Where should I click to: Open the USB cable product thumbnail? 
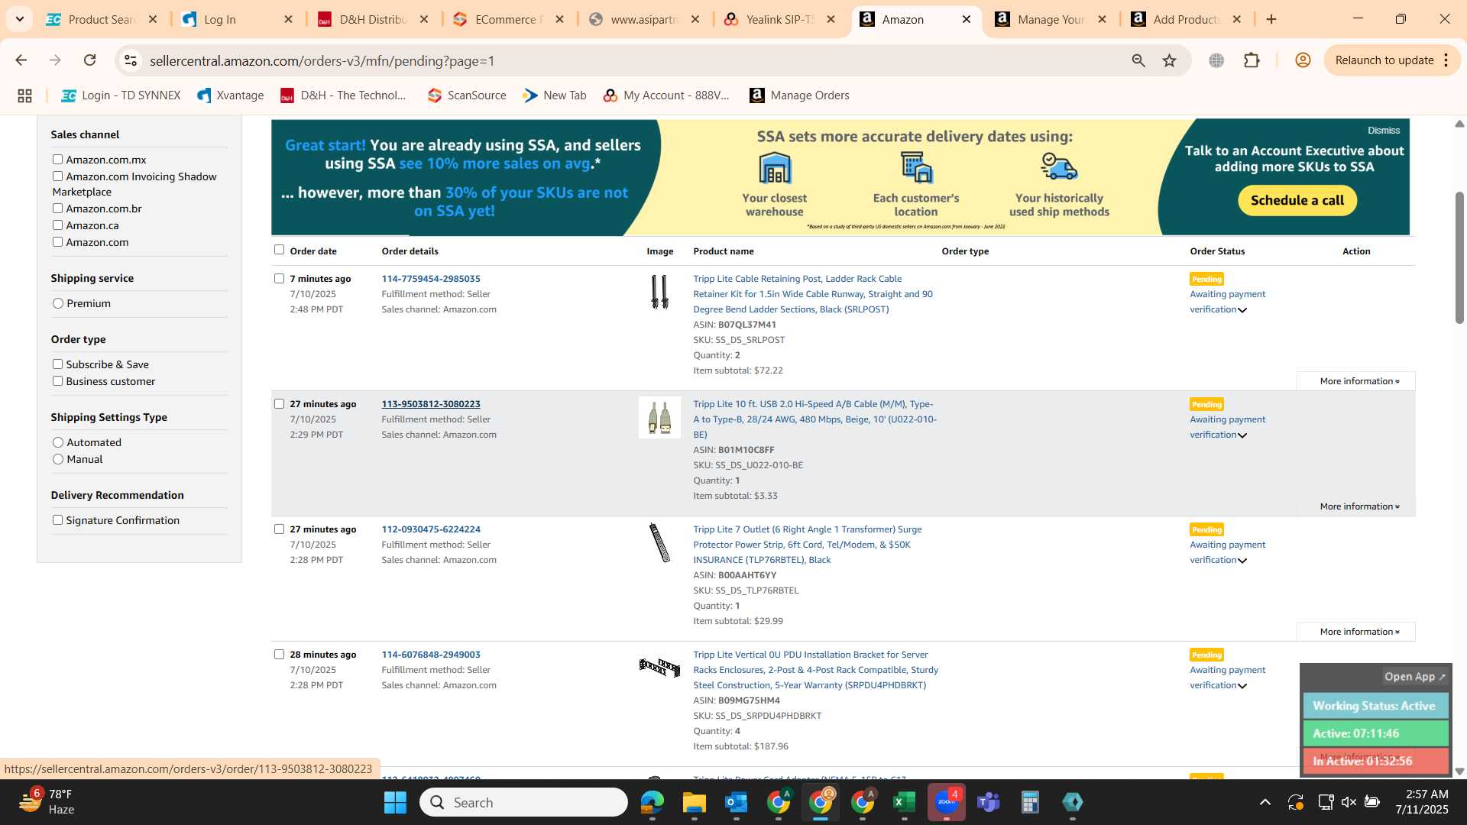659,417
